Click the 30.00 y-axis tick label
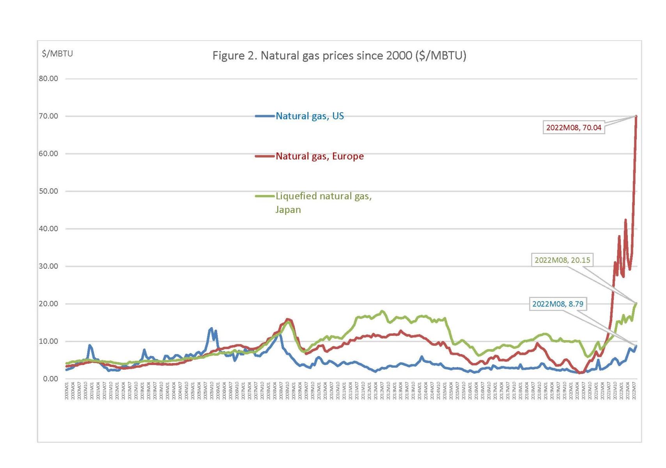This screenshot has width=666, height=468. [x=48, y=266]
